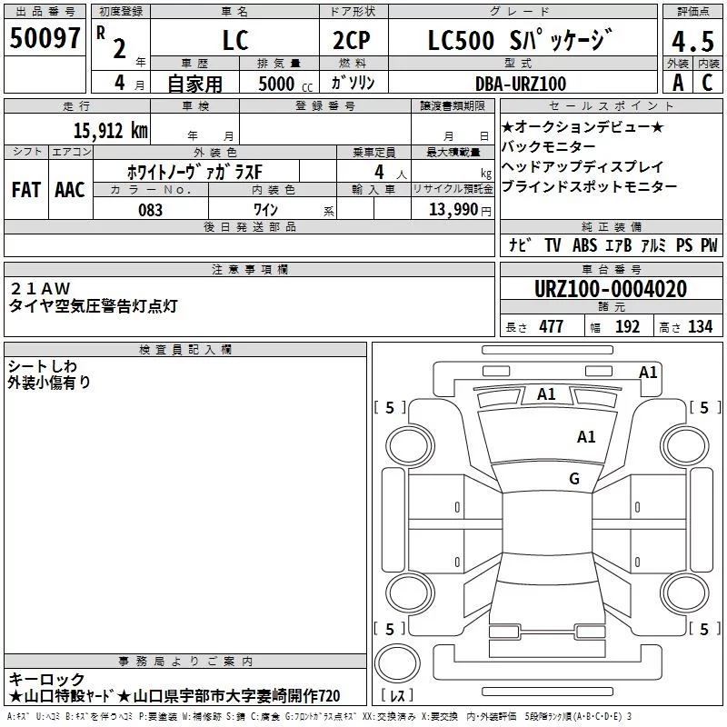This screenshot has width=727, height=727.
Task: Click inspector note 外装小傷有り
Action: [x=49, y=383]
